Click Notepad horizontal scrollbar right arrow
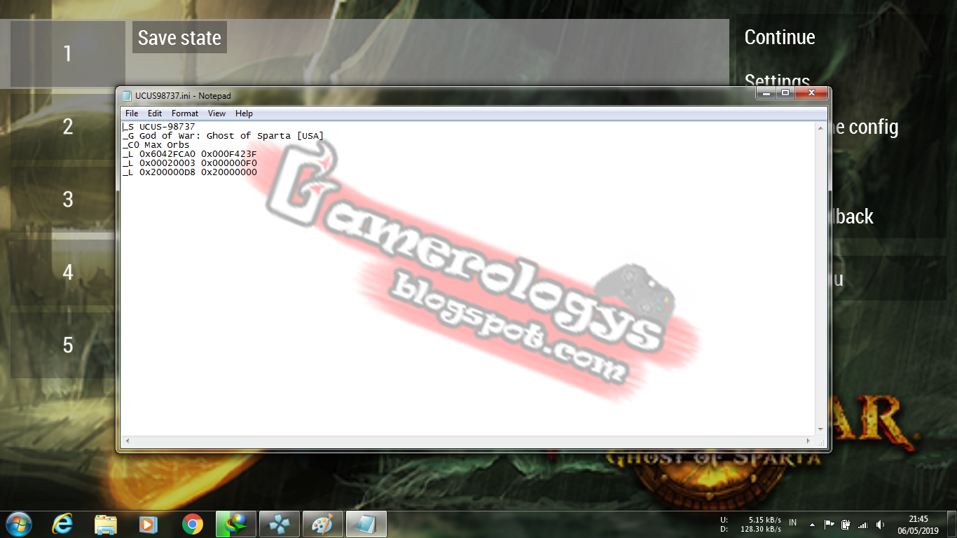This screenshot has width=957, height=538. tap(808, 441)
